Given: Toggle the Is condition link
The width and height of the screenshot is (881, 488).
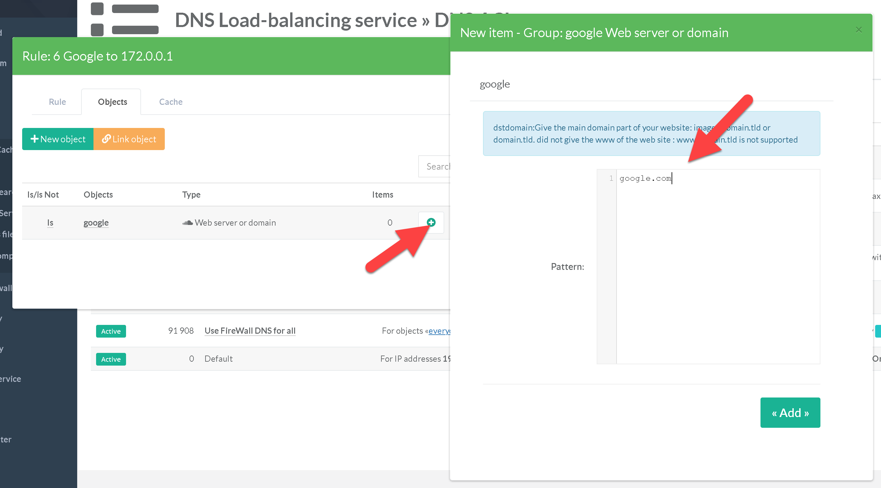Looking at the screenshot, I should point(50,223).
